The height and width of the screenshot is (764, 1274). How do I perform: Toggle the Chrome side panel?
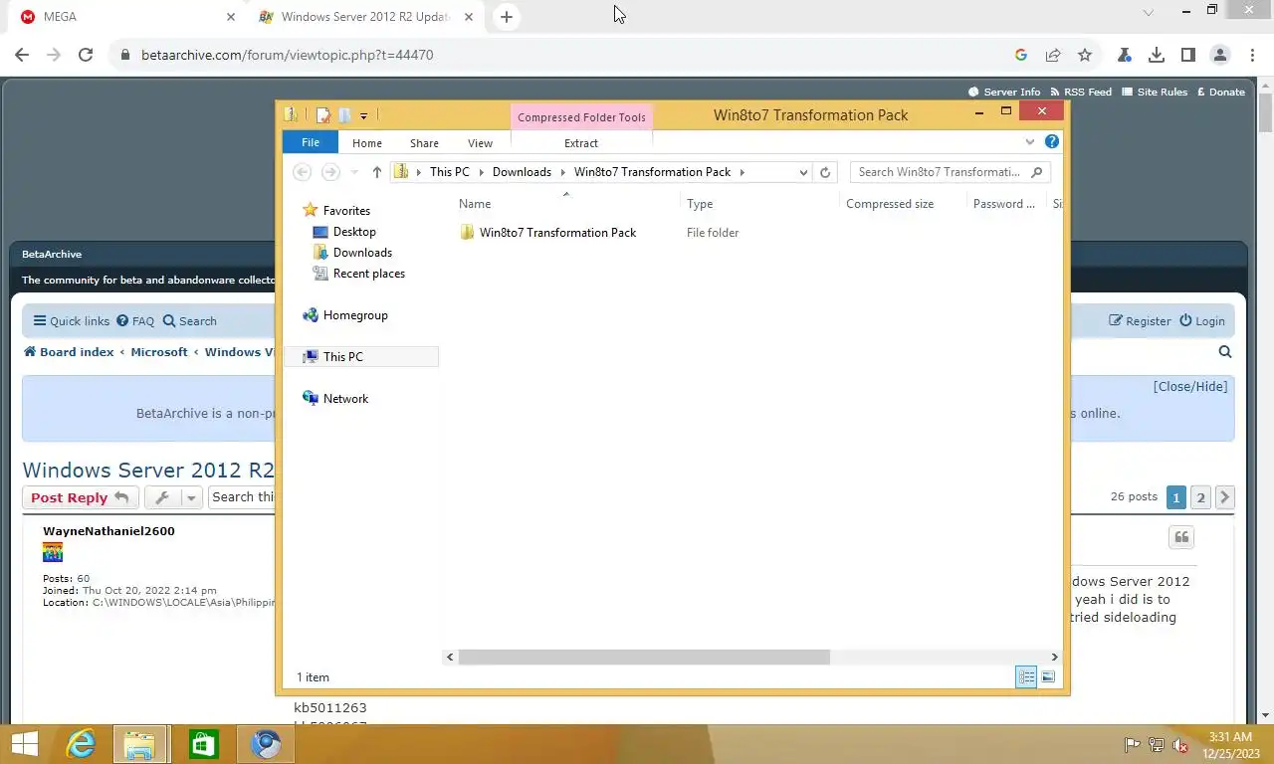click(1188, 55)
